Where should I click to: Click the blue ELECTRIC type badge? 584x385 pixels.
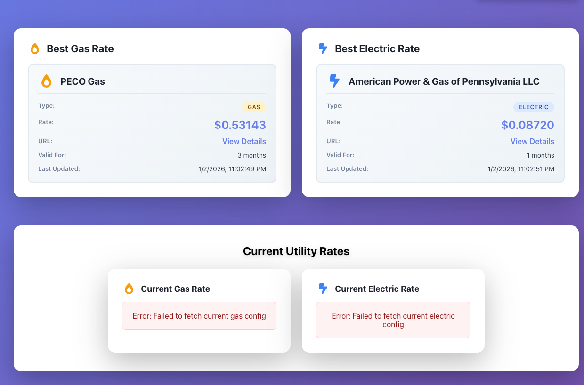[534, 107]
